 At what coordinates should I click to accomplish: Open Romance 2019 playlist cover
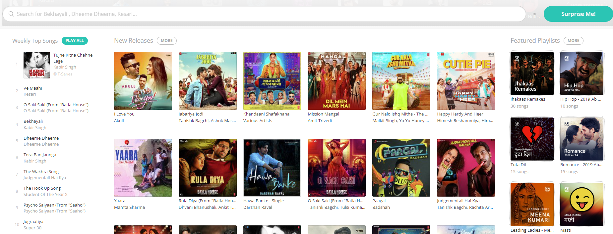pos(582,139)
